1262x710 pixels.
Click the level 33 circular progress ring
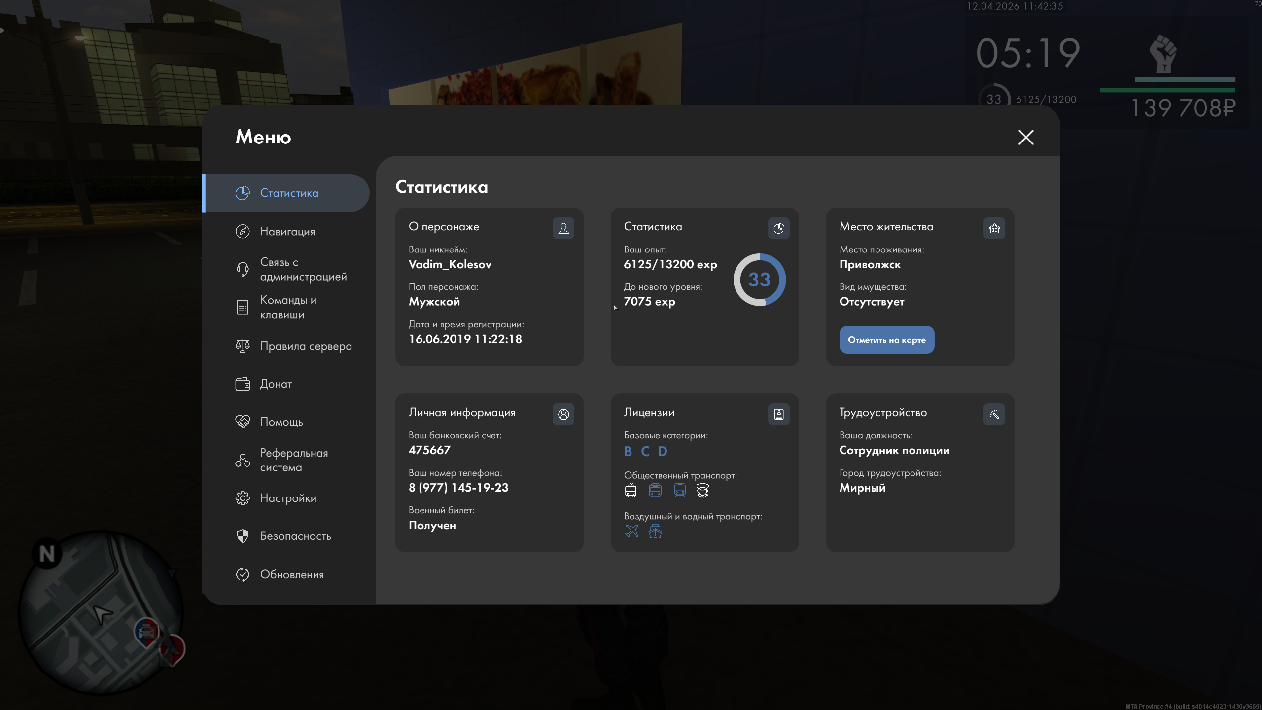pos(759,280)
